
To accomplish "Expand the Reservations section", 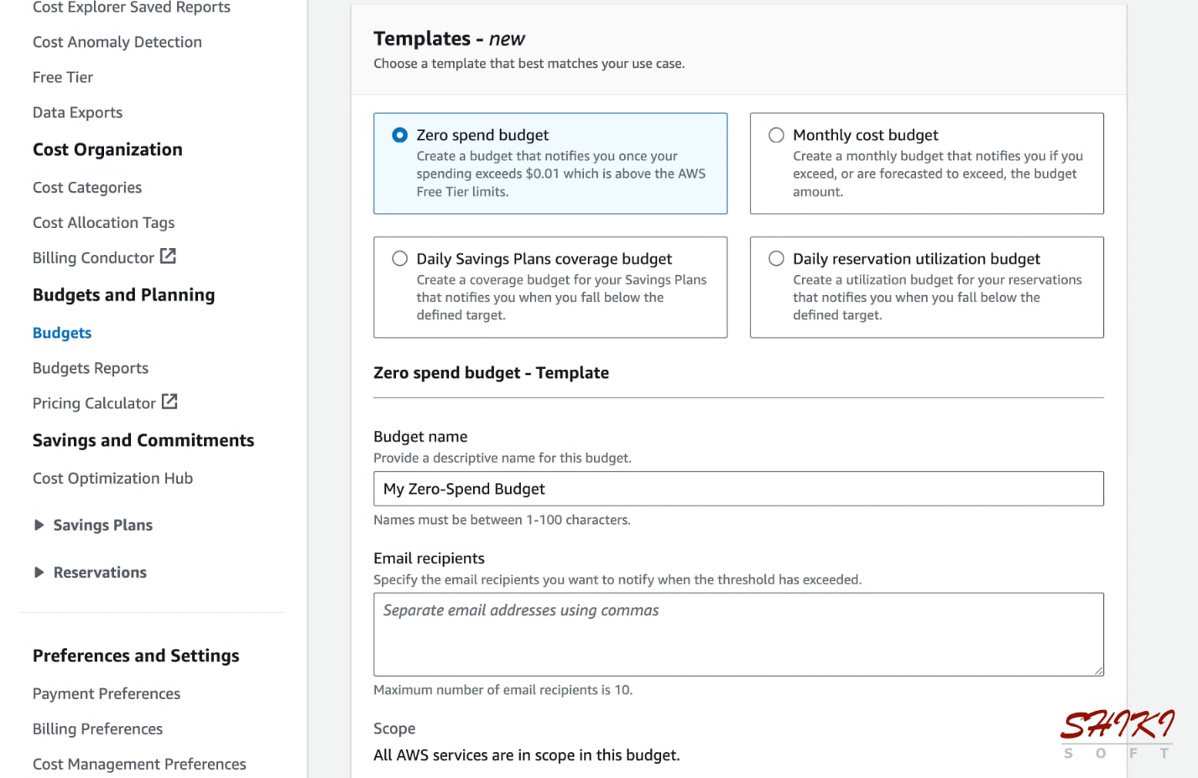I will click(39, 573).
